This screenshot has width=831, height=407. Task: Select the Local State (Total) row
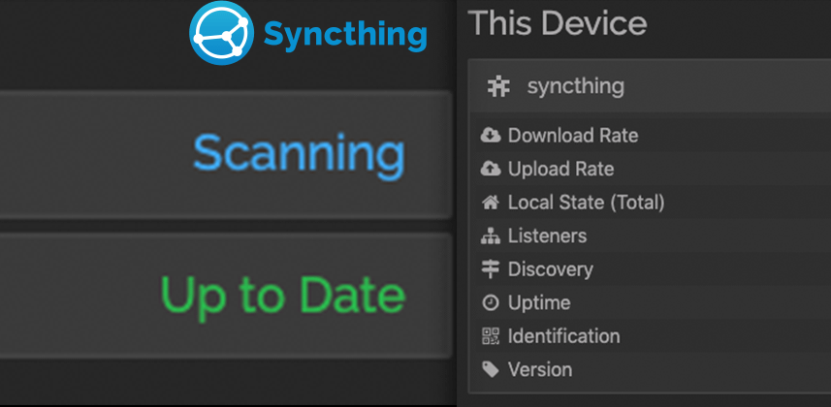(x=651, y=203)
